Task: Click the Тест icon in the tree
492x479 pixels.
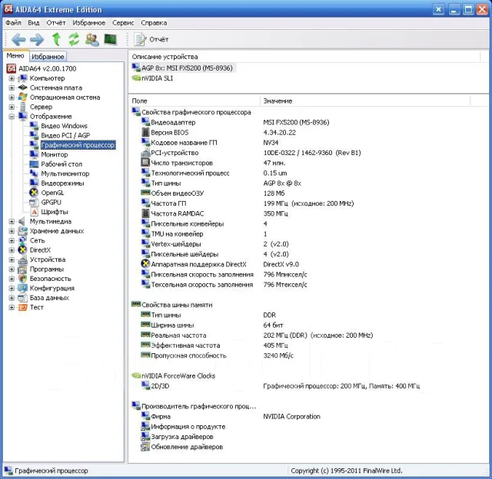Action: point(22,307)
